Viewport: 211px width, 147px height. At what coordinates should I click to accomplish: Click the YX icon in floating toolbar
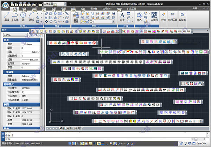point(85,43)
